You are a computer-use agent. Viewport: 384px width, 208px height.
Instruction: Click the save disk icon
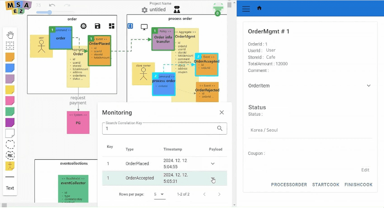click(98, 26)
